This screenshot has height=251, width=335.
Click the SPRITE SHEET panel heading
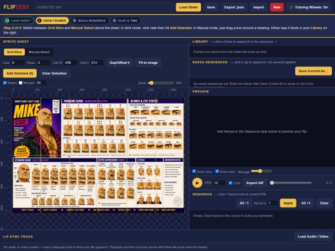(x=16, y=42)
